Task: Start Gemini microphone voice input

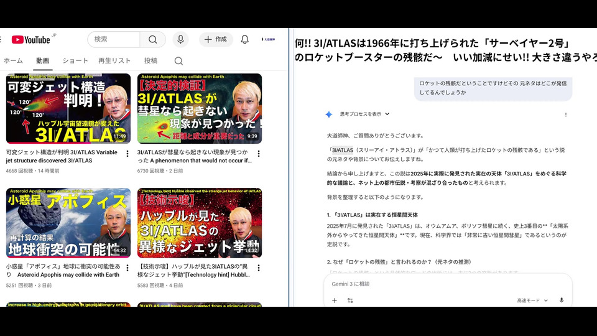Action: 561,300
